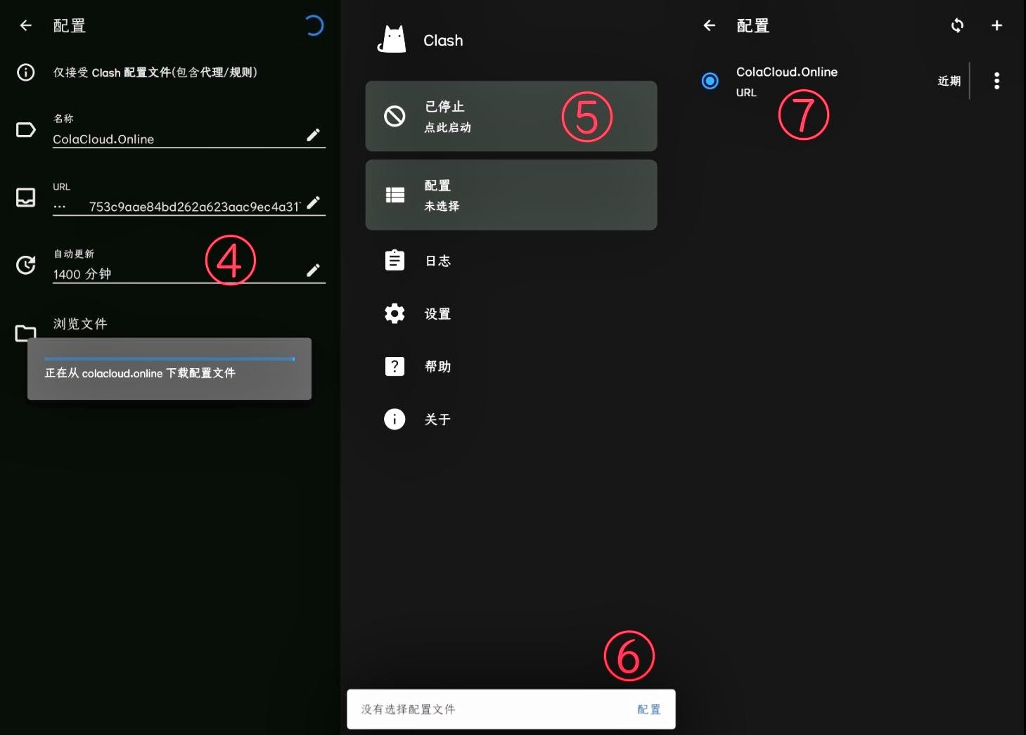
Task: Click the Clash cat logo
Action: (392, 40)
